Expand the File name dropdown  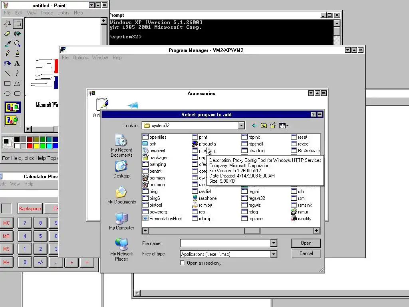coord(274,243)
